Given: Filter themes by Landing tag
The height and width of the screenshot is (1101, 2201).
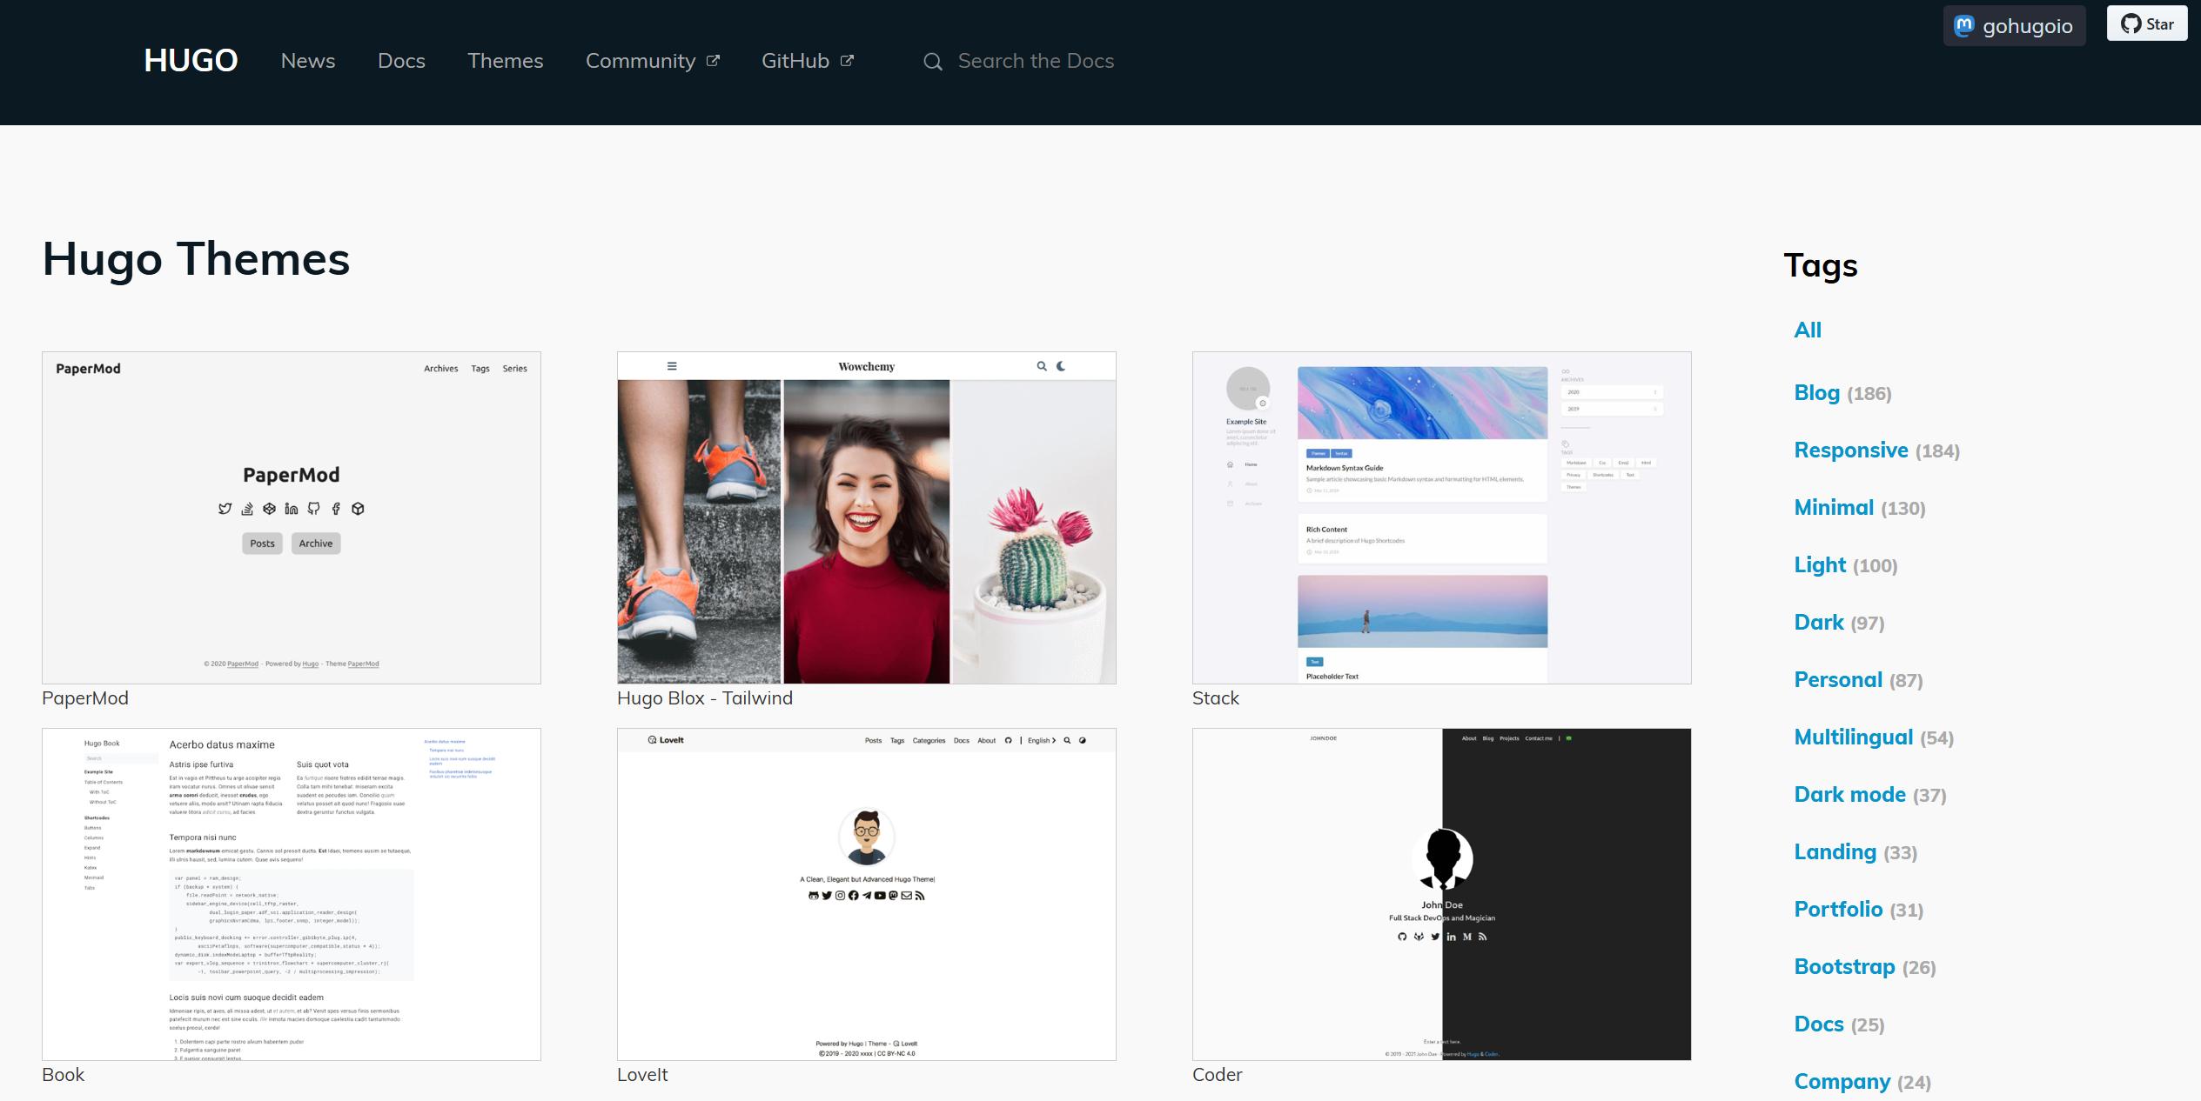Looking at the screenshot, I should [1855, 852].
